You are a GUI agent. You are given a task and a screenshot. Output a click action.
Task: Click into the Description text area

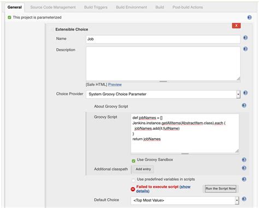(163, 63)
